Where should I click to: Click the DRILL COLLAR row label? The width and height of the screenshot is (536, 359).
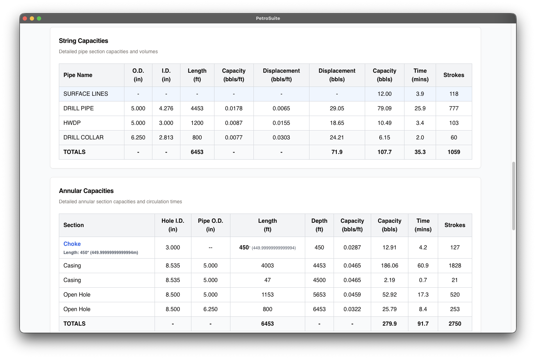83,137
